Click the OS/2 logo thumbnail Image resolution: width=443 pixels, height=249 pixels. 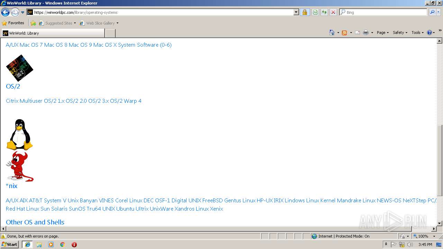pos(20,68)
